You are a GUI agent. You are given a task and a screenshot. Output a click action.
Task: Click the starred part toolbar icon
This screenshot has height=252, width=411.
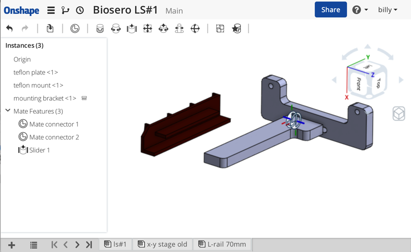click(x=237, y=28)
